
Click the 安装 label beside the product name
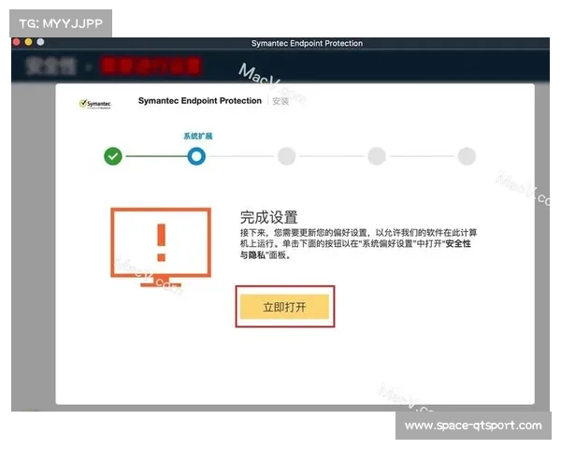tap(280, 101)
